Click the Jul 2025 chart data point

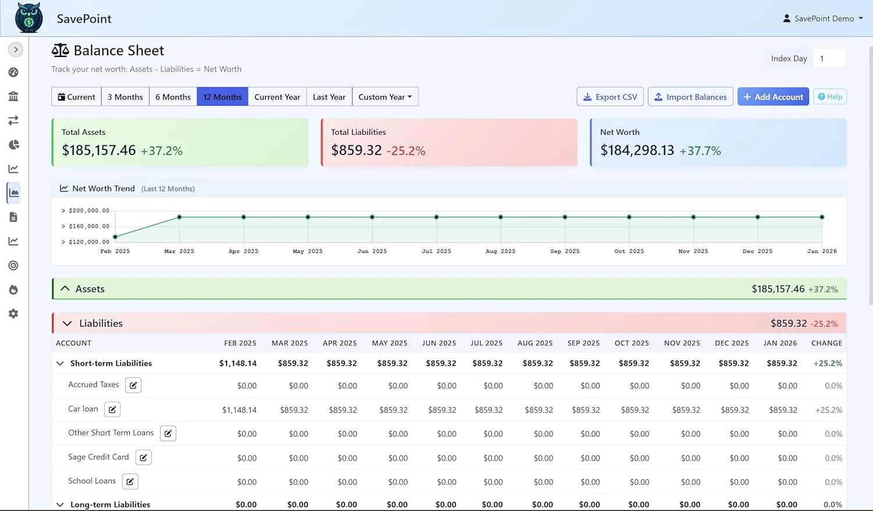pos(436,217)
